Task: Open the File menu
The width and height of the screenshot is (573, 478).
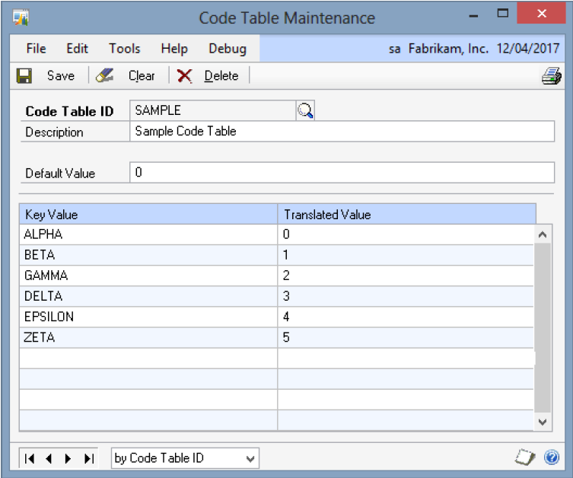Action: (x=36, y=49)
